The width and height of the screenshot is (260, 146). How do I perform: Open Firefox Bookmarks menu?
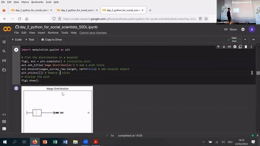37,2
